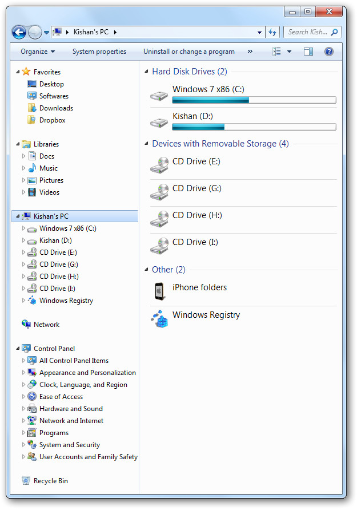Click the Ease of Access icon

pos(32,396)
